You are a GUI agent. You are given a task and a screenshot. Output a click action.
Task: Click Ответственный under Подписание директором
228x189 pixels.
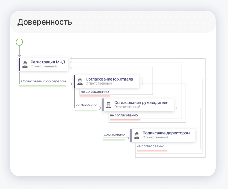[x=155, y=137]
